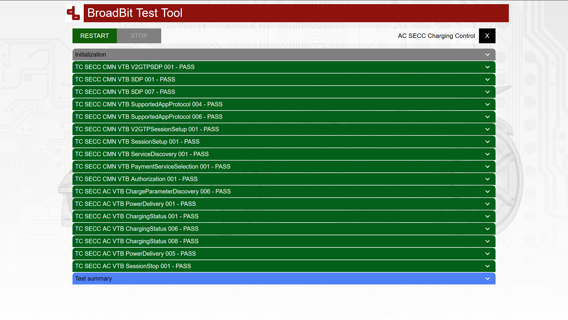The image size is (568, 320).
Task: Select 'V2GTPSessionSetup 001 - PASS' row text
Action: [x=147, y=129]
